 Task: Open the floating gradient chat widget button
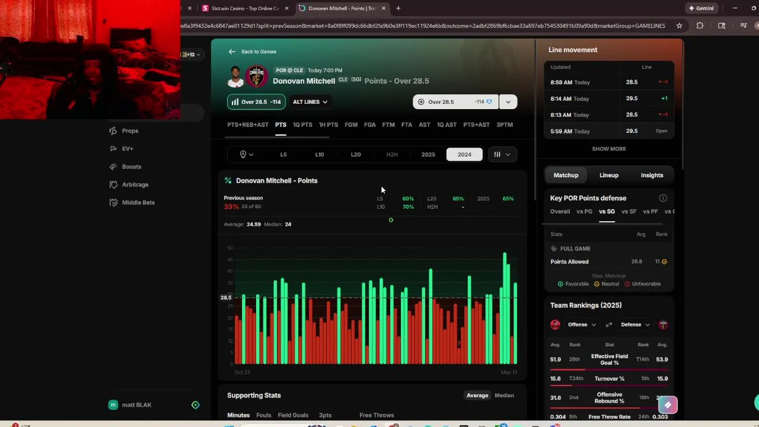coord(668,405)
